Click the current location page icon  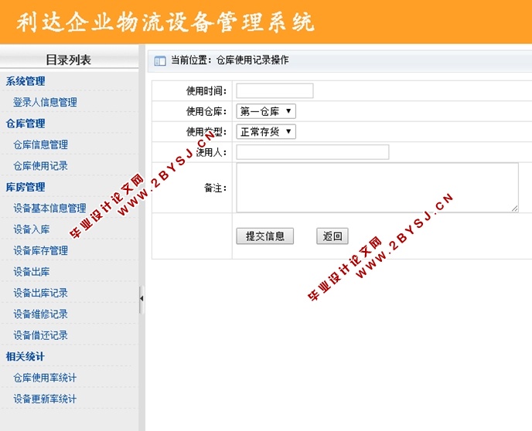coord(160,61)
